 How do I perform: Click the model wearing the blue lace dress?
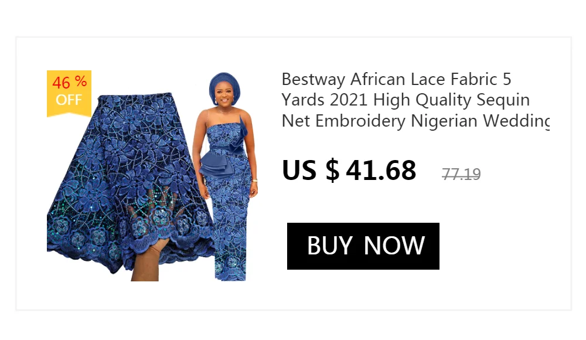pos(226,176)
